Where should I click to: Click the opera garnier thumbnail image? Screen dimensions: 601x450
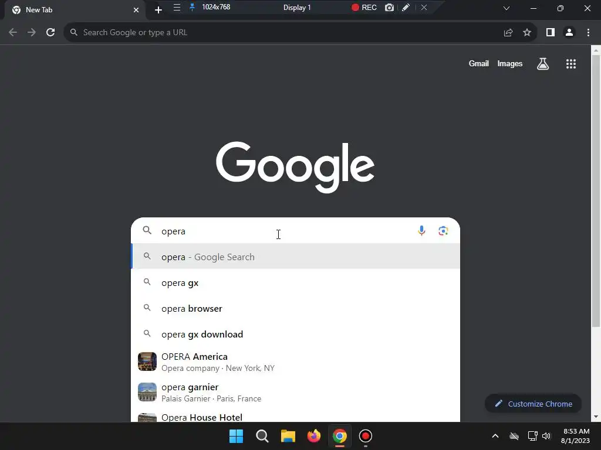pos(147,392)
